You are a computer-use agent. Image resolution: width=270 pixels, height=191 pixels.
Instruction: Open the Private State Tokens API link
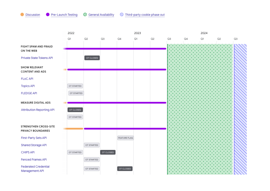[x=37, y=58]
